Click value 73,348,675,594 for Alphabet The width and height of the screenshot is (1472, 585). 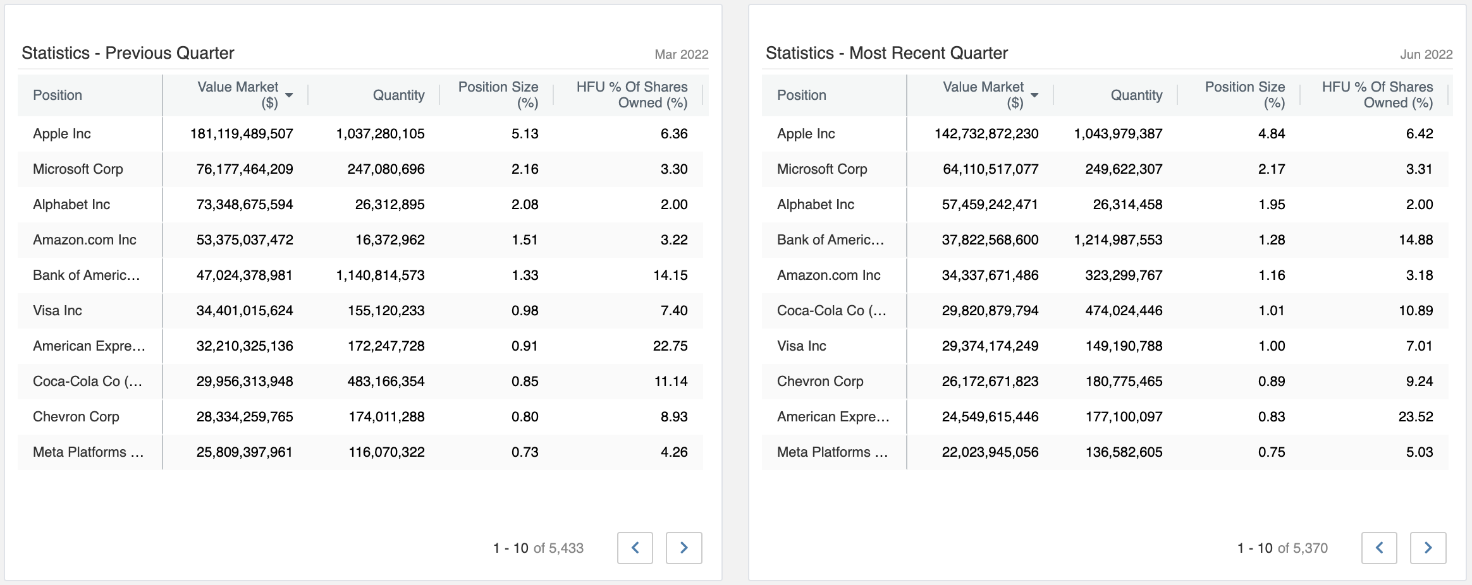pos(245,205)
